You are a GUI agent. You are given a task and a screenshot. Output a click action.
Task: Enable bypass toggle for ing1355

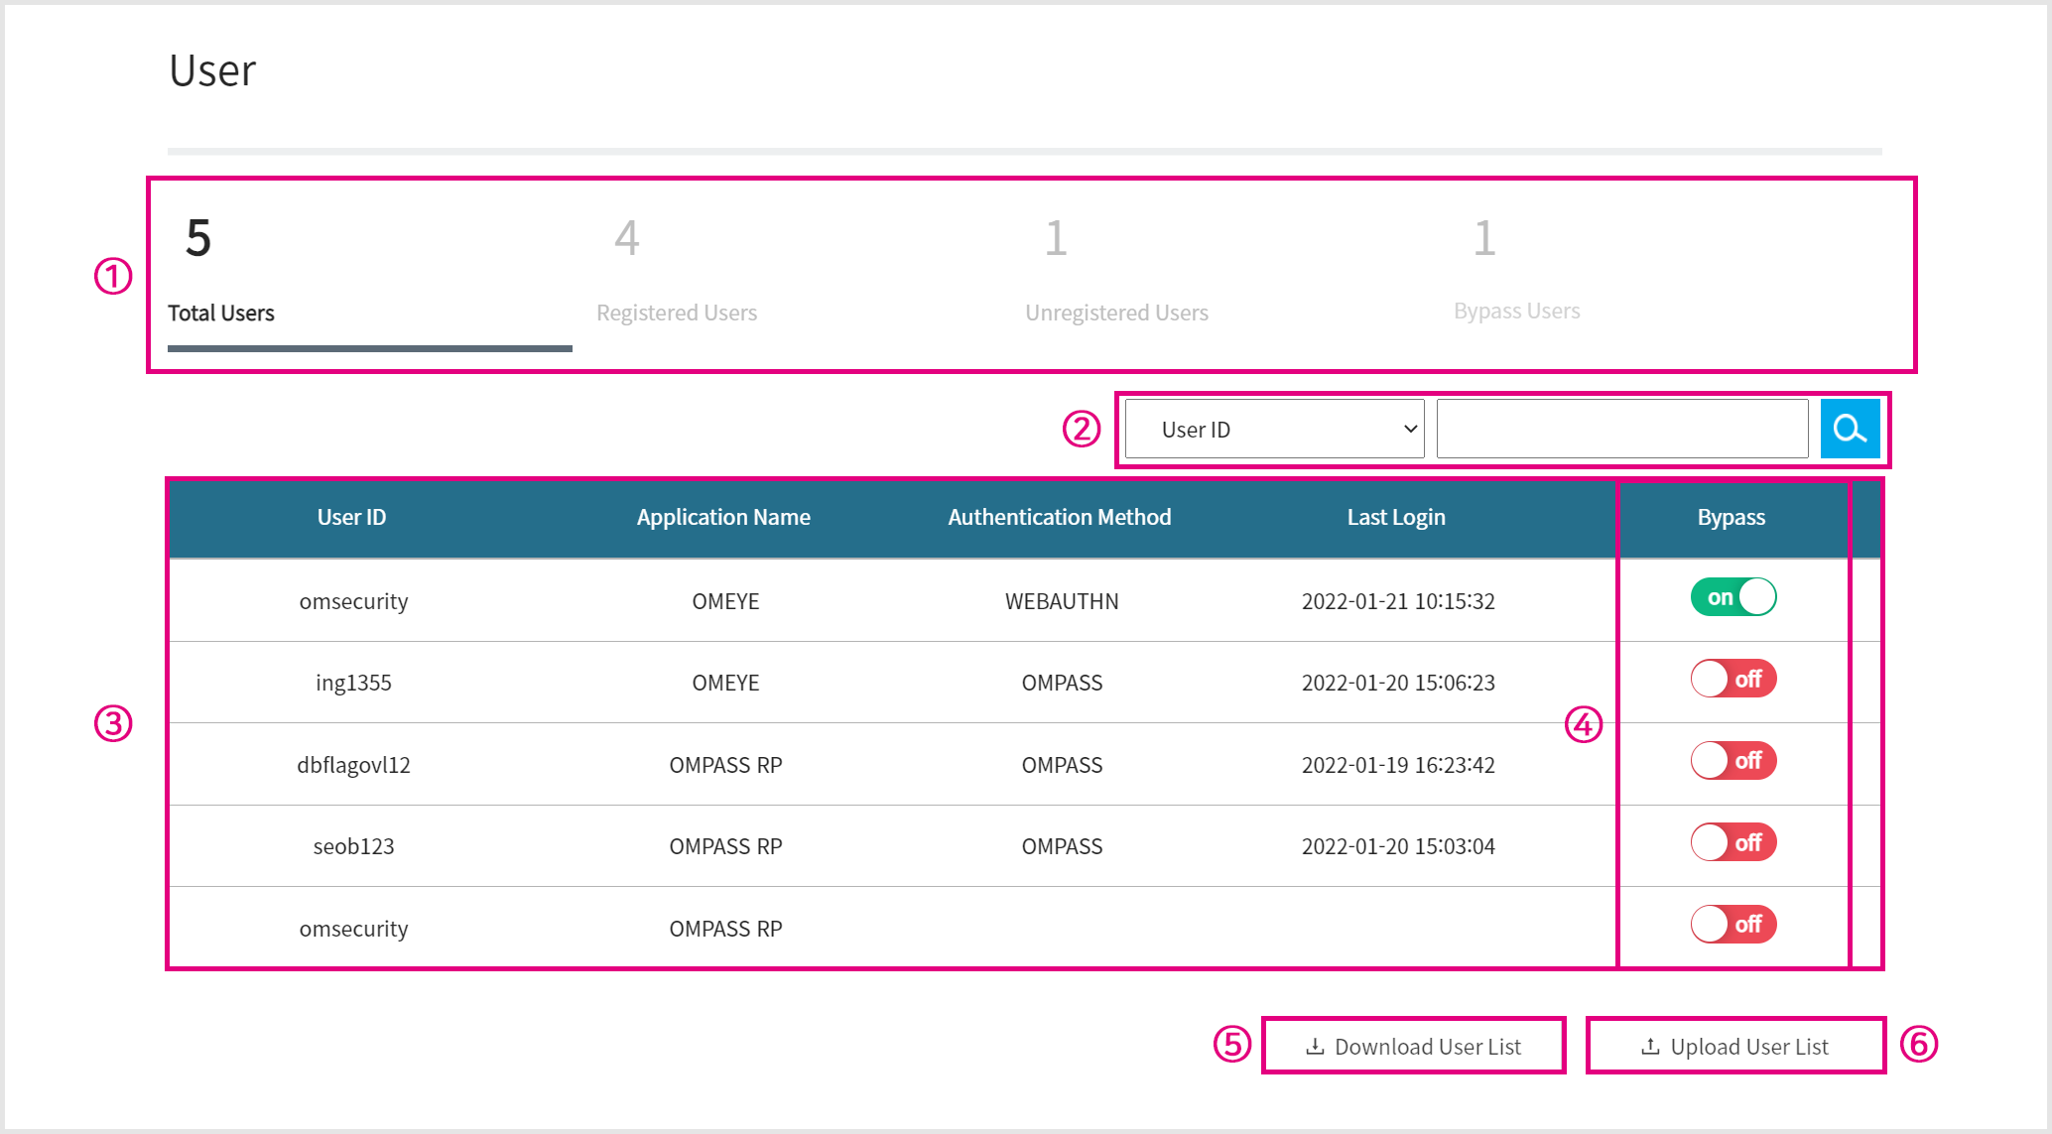click(1733, 680)
